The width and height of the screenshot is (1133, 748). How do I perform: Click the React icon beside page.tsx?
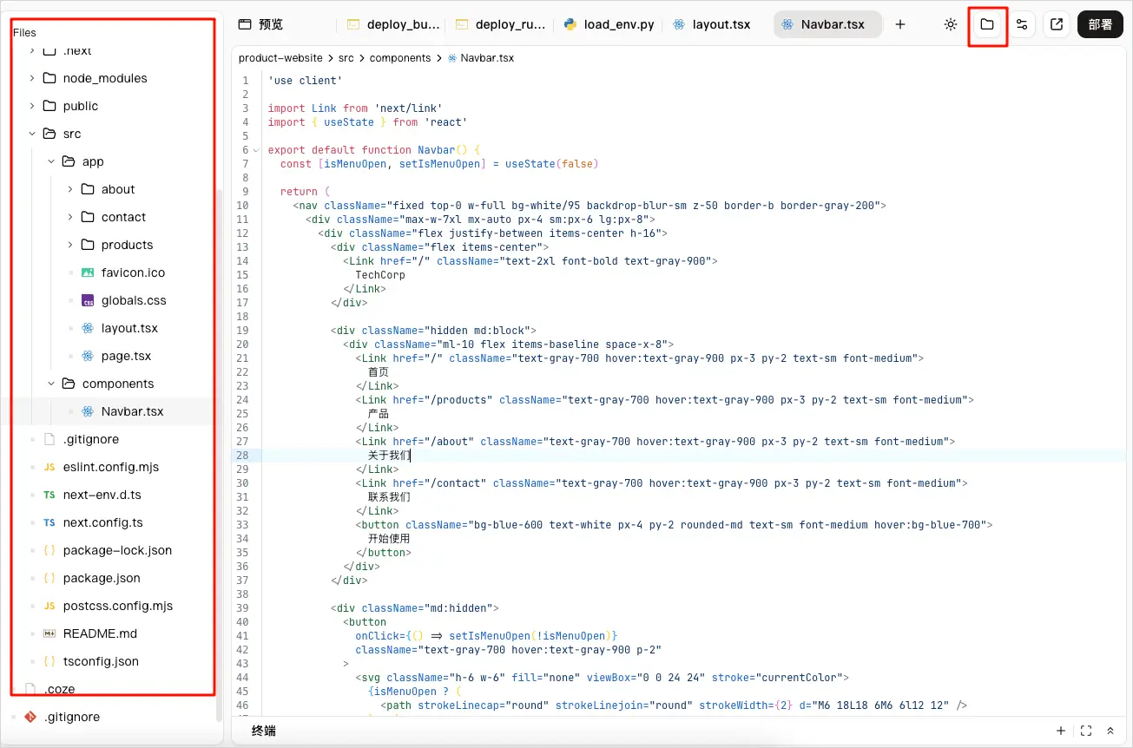(x=88, y=356)
